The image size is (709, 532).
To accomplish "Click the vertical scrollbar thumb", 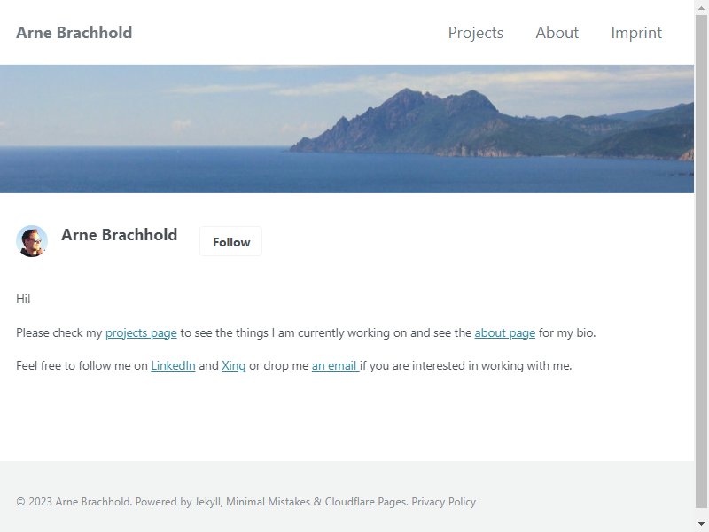I will [701, 262].
